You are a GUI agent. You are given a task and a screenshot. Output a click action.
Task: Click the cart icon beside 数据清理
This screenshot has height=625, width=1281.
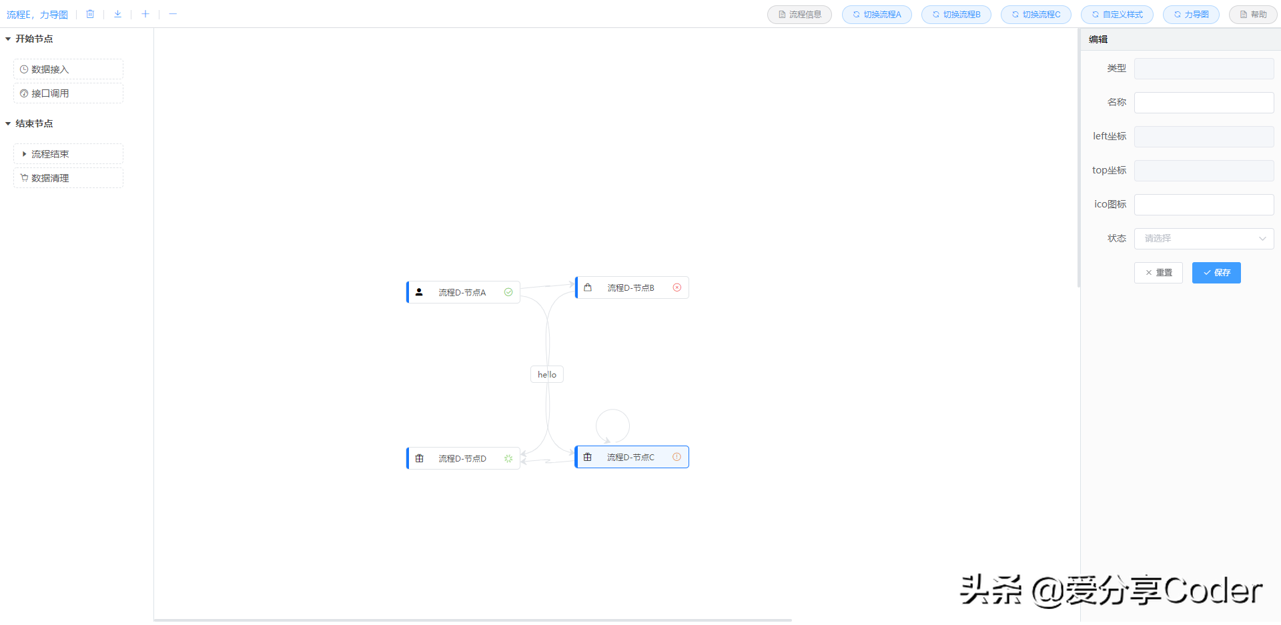point(24,178)
